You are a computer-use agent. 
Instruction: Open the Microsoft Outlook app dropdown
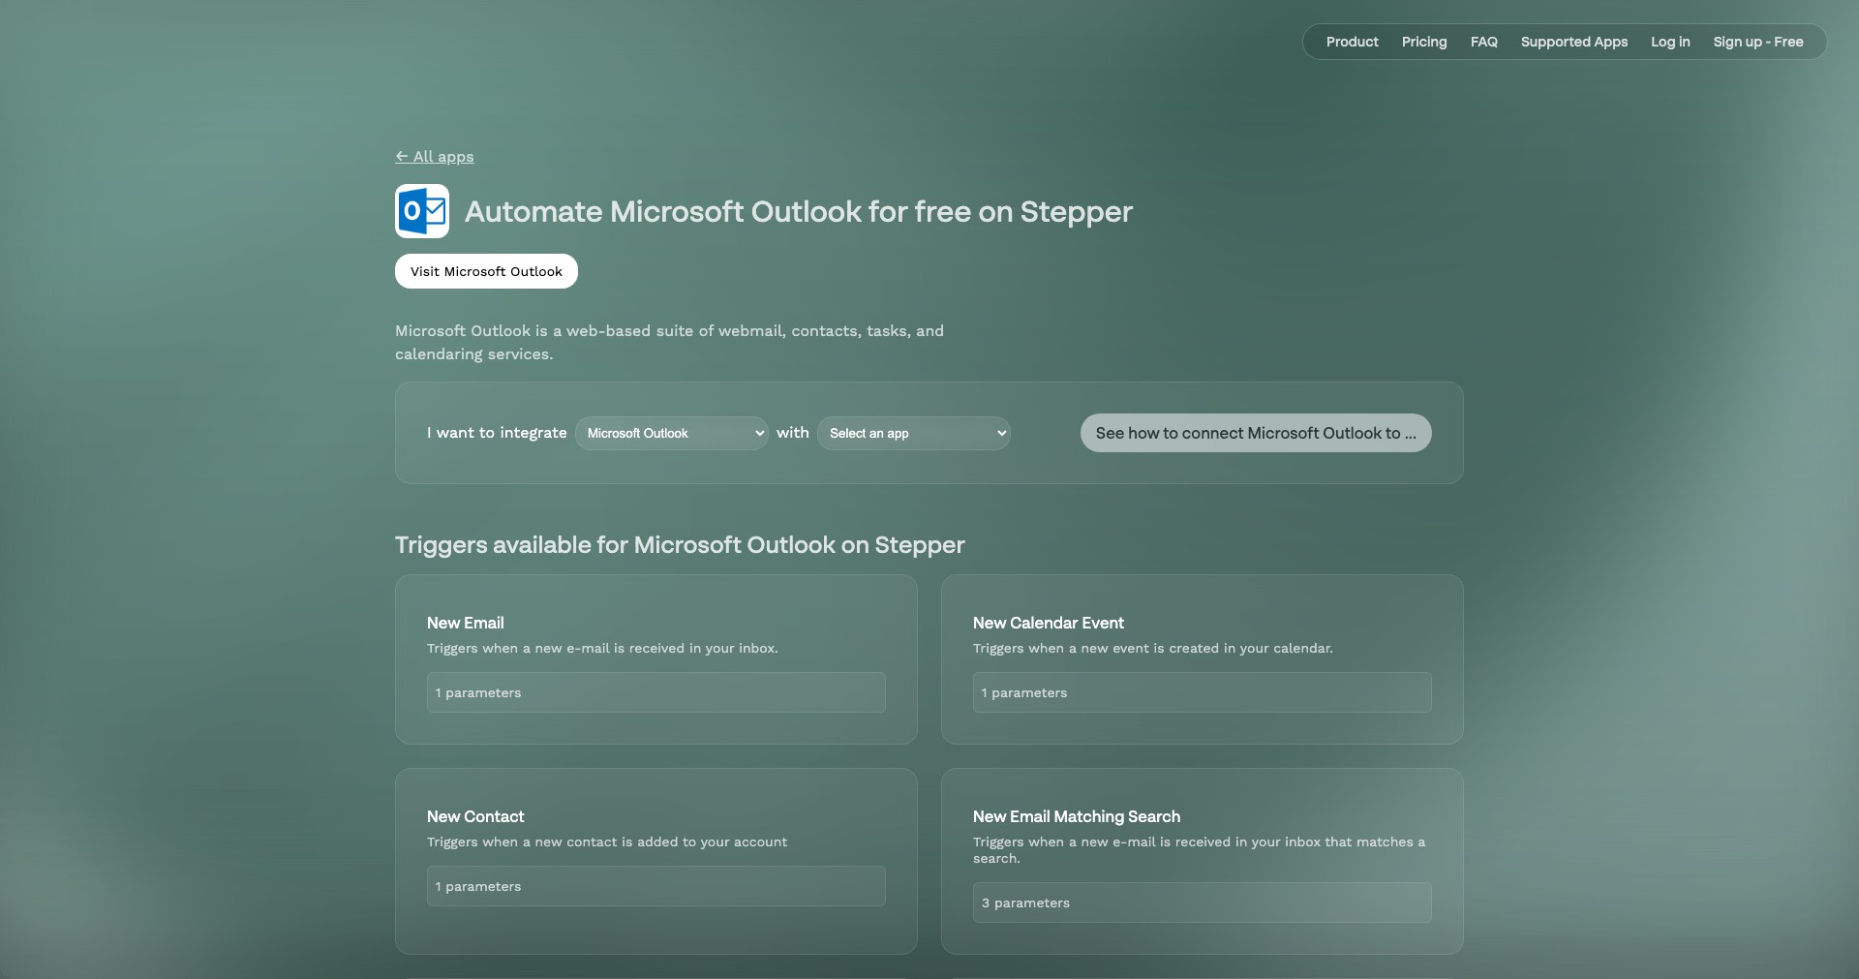point(672,433)
